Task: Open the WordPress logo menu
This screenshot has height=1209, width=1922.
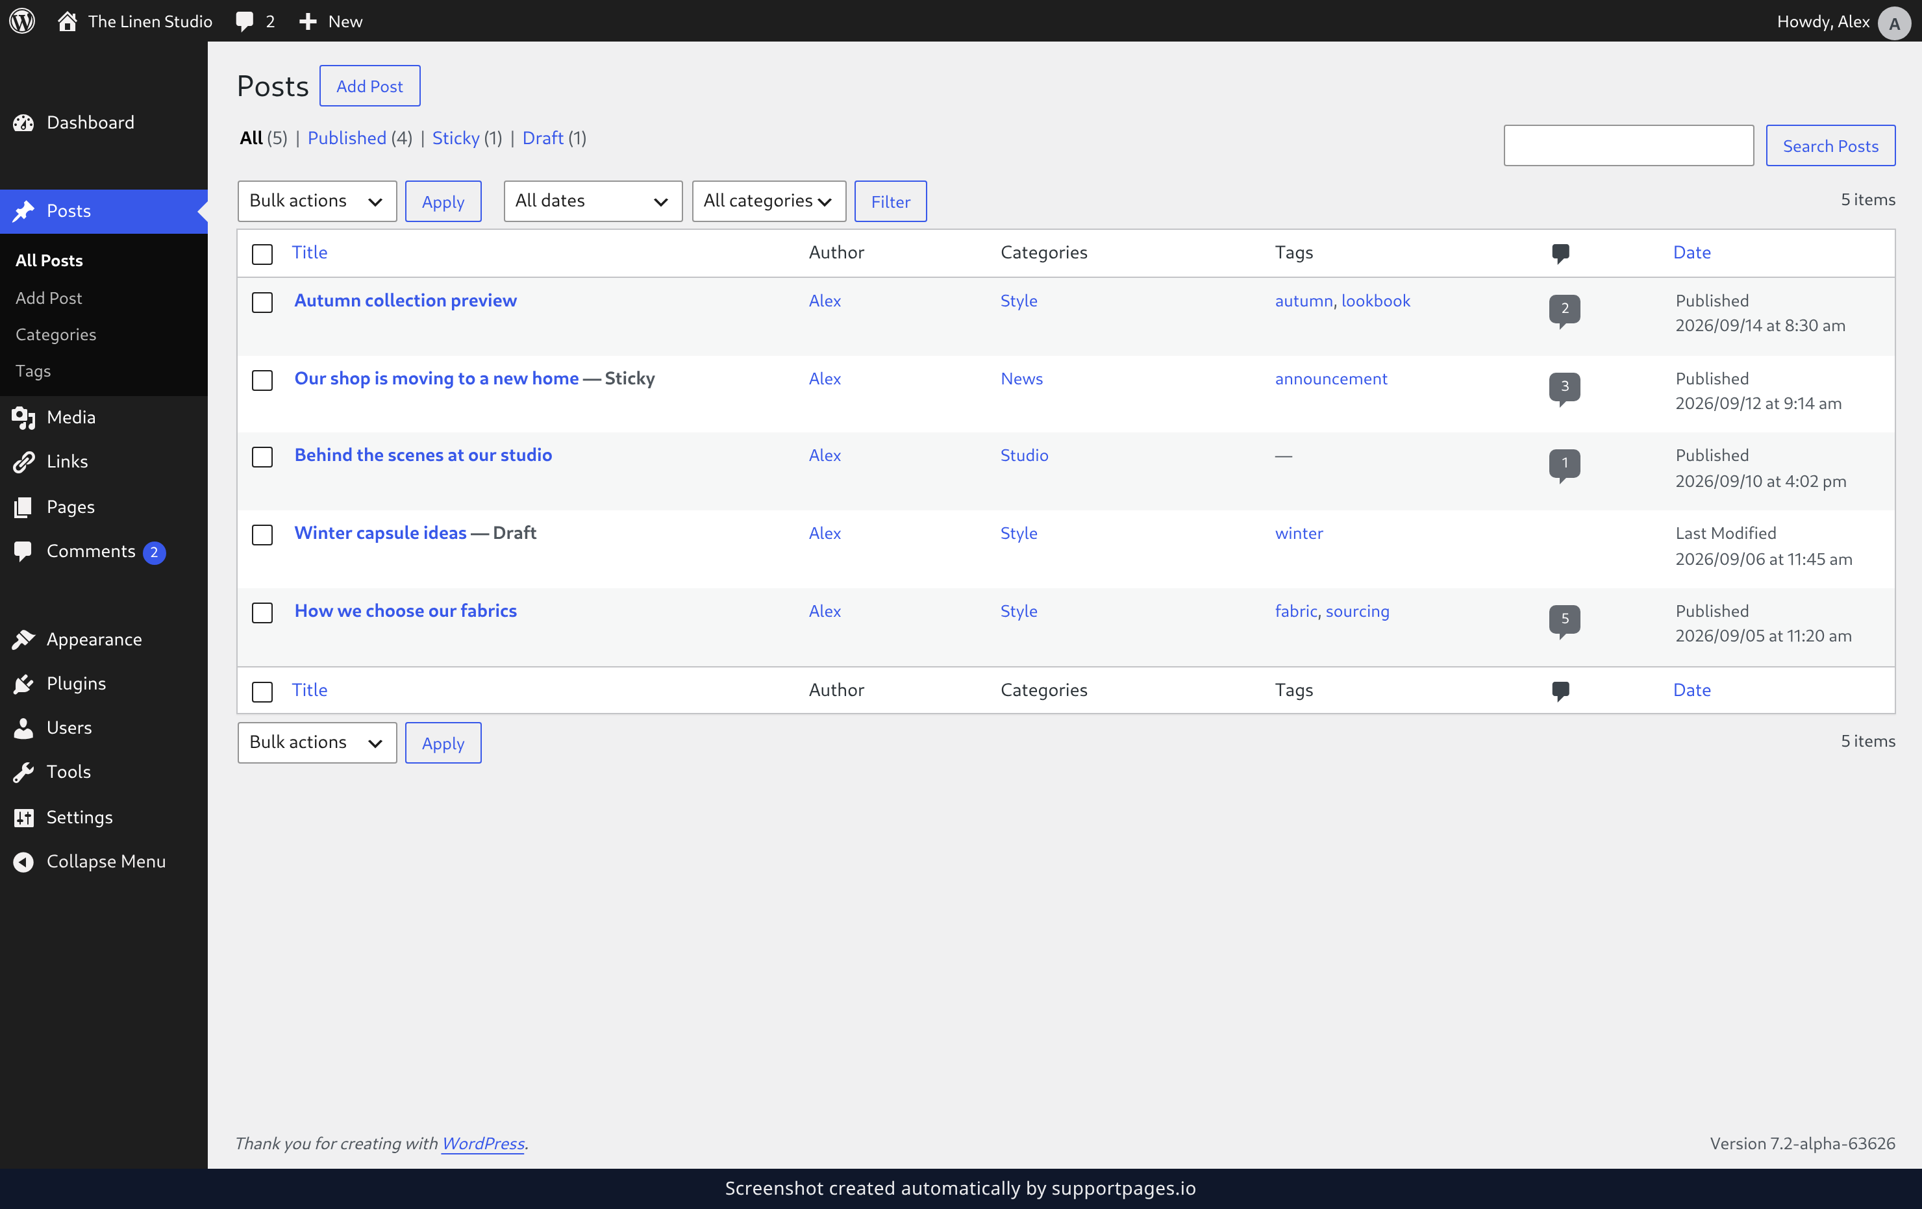Action: (22, 21)
